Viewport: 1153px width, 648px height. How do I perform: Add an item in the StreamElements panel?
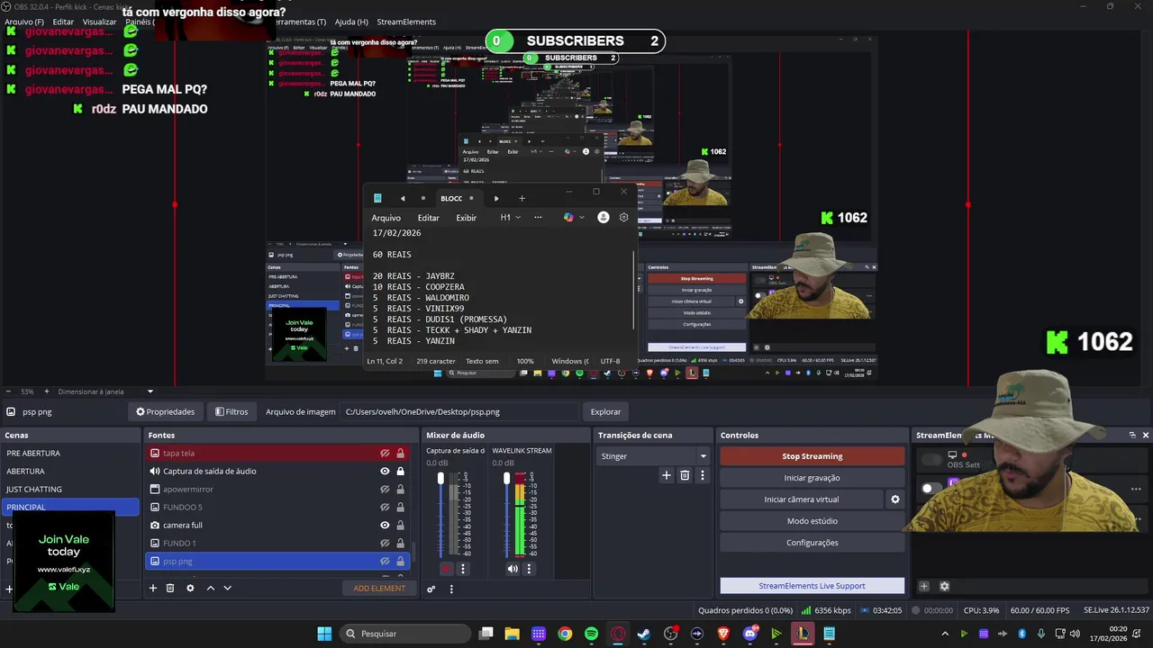[x=923, y=586]
